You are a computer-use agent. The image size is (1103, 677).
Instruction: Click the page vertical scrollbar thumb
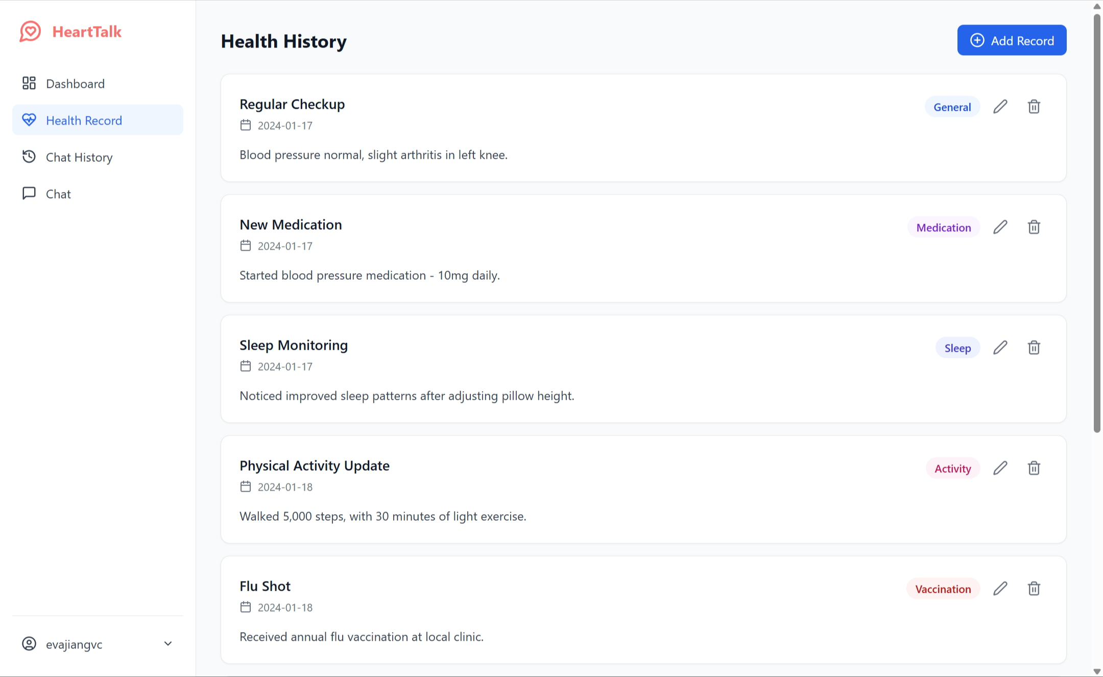point(1096,220)
